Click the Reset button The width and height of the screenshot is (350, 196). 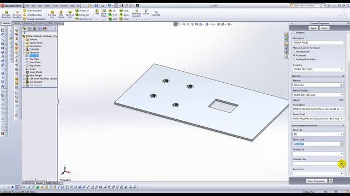pos(324,28)
